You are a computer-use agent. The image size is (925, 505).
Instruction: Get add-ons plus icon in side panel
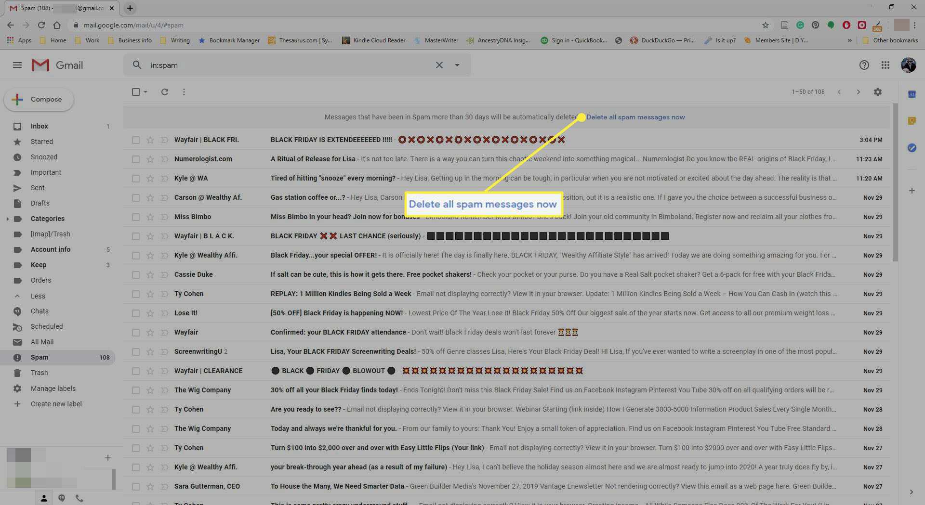[x=912, y=191]
